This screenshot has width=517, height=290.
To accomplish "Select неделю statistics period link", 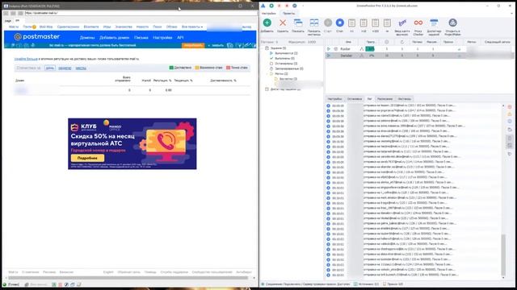I will pos(65,68).
